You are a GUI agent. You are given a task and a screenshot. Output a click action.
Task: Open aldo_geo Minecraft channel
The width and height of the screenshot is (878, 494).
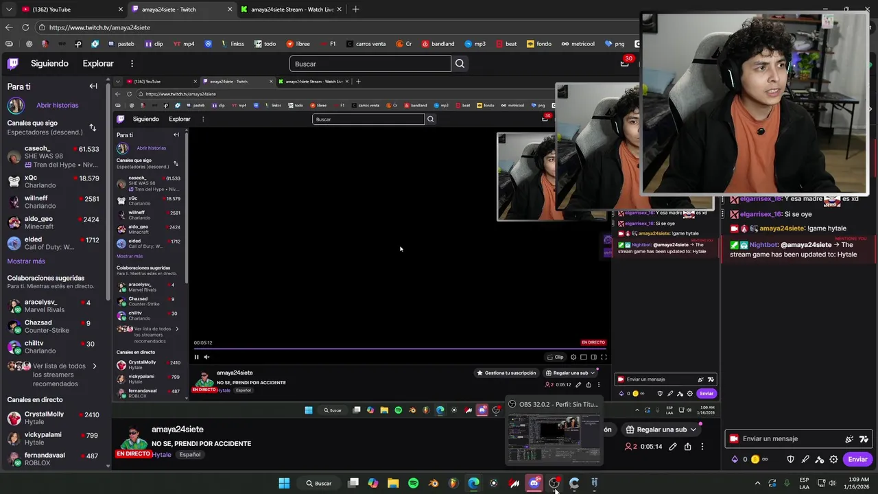54,223
